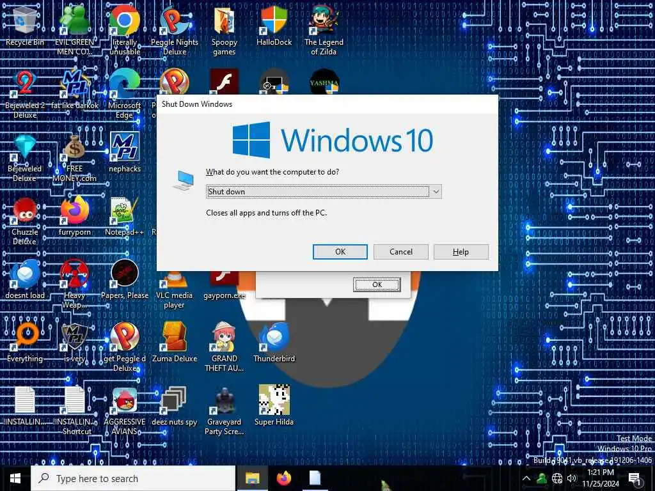Cancel the Shut Down Windows dialog

(400, 252)
